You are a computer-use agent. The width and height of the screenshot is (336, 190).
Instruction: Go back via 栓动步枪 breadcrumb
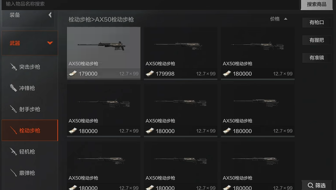[x=80, y=20]
